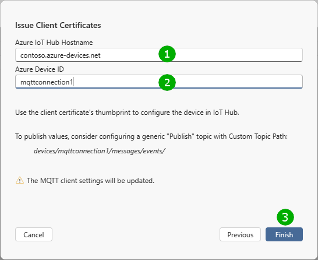Viewport: 318px width, 260px height.
Task: Finish issuing the client certificates
Action: (x=284, y=234)
